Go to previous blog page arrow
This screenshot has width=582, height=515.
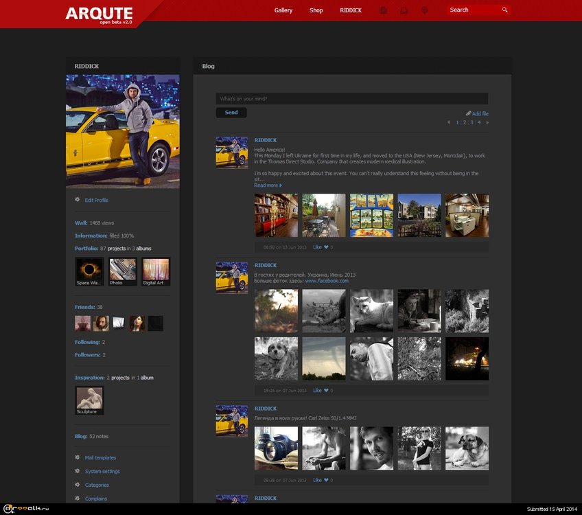[x=449, y=122]
